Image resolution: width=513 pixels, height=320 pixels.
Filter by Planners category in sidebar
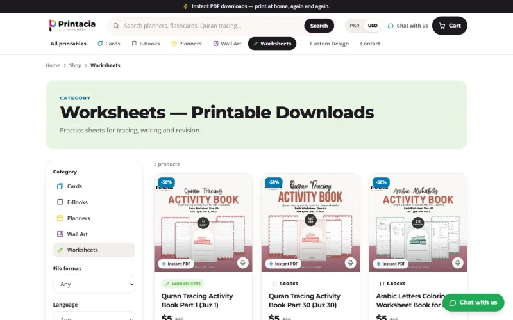94,218
